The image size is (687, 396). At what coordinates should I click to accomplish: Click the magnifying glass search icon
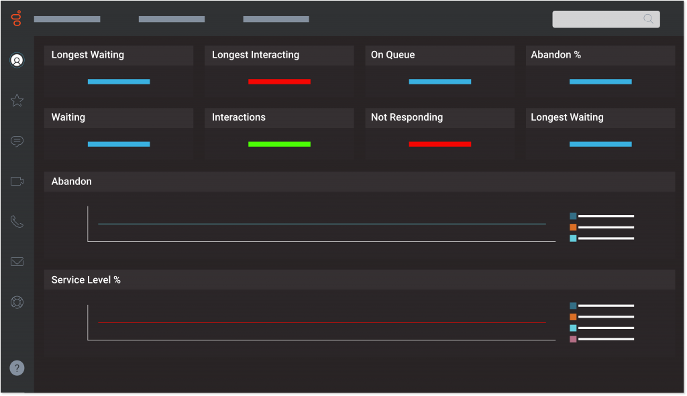[648, 19]
